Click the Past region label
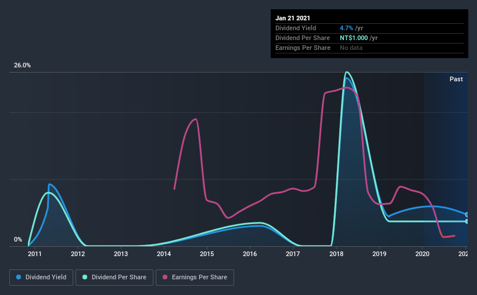Viewport: 477px width, 295px height. [456, 79]
